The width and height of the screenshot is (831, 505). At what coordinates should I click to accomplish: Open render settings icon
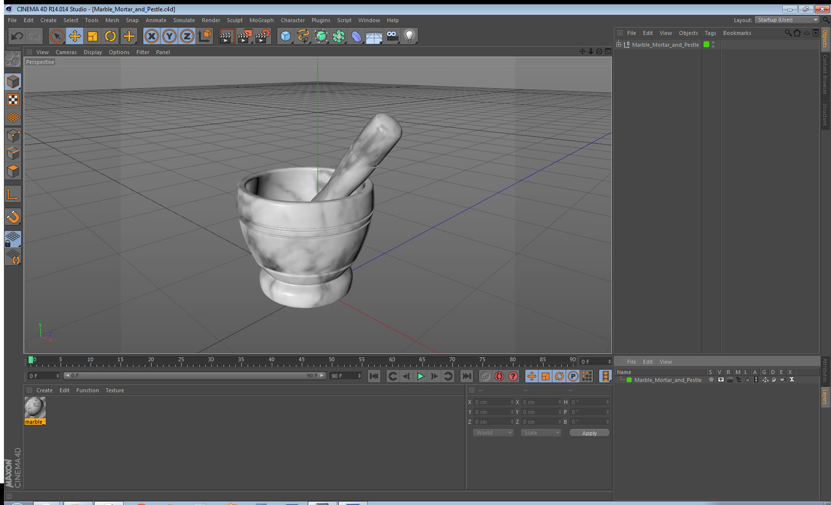click(x=263, y=36)
